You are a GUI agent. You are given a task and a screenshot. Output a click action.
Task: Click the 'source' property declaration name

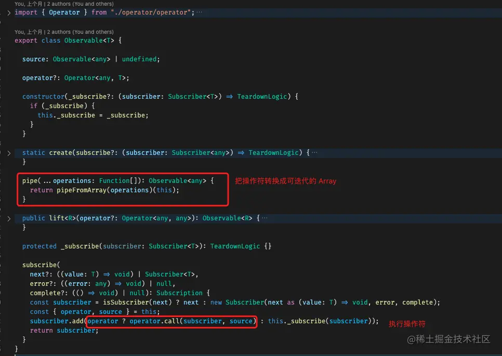[x=34, y=59]
